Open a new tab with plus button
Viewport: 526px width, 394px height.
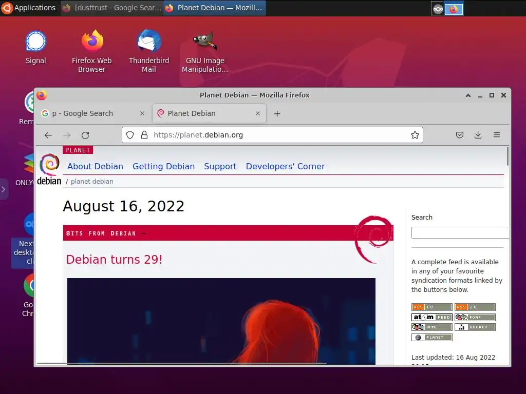click(x=277, y=113)
